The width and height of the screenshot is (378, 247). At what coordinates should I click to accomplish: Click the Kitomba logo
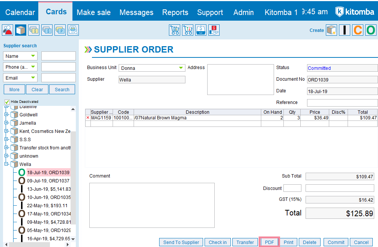pyautogui.click(x=355, y=12)
